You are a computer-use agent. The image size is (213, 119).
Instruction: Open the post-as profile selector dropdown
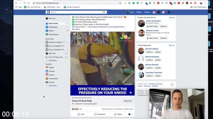(130, 114)
